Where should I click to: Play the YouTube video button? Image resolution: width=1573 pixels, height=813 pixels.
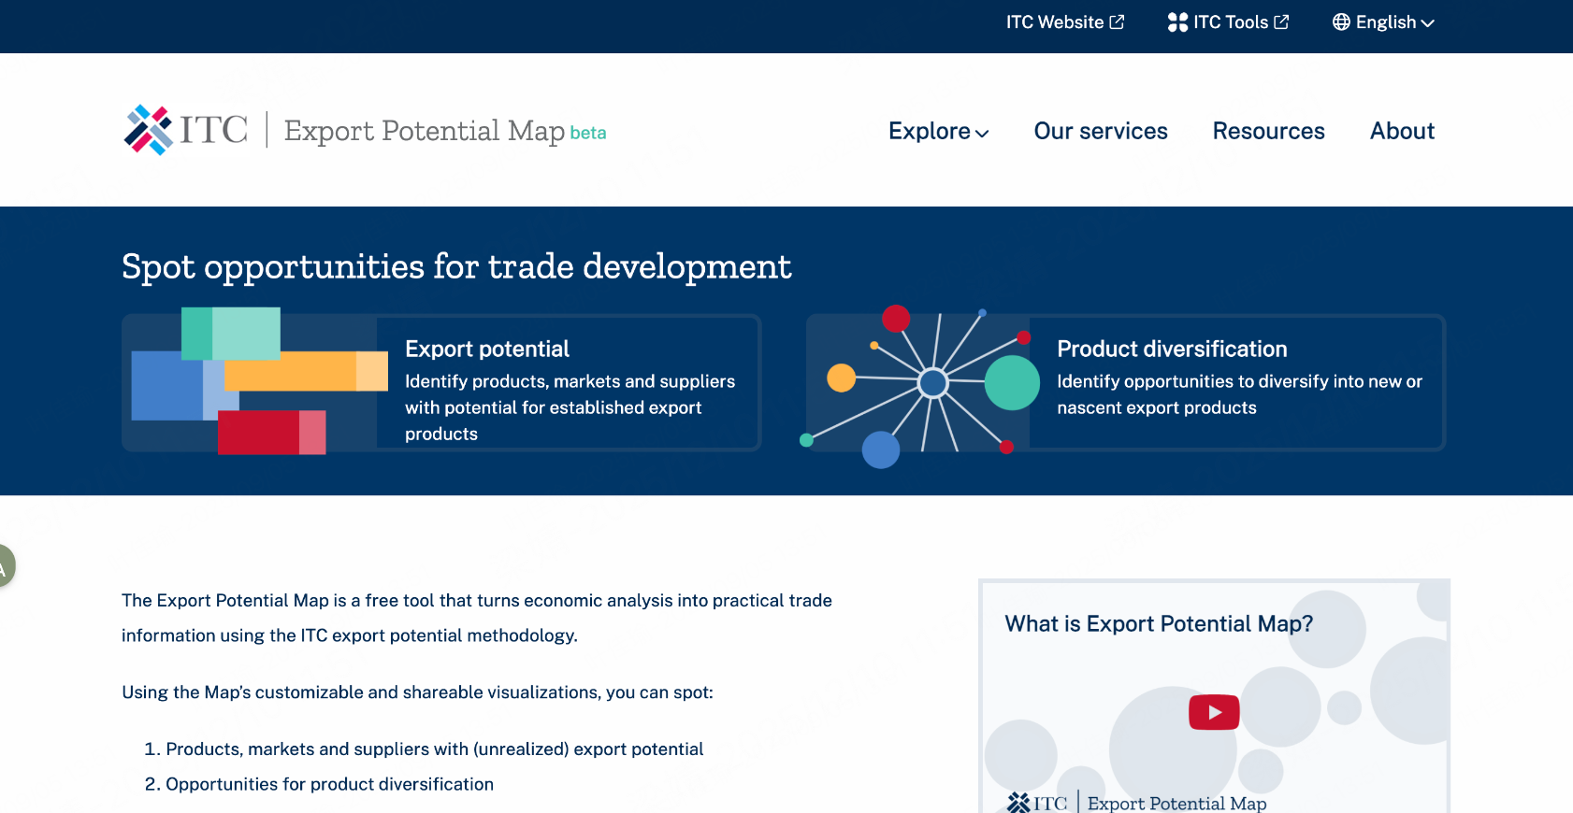1213,712
